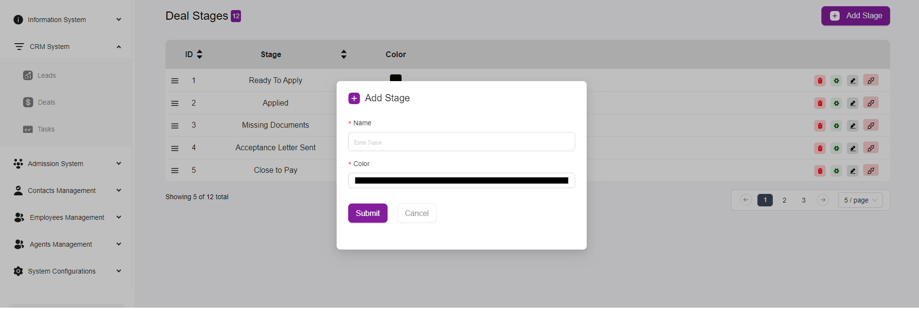The width and height of the screenshot is (919, 311).
Task: Click the drag handle on the Acceptance Letter Sent row
Action: (x=175, y=148)
